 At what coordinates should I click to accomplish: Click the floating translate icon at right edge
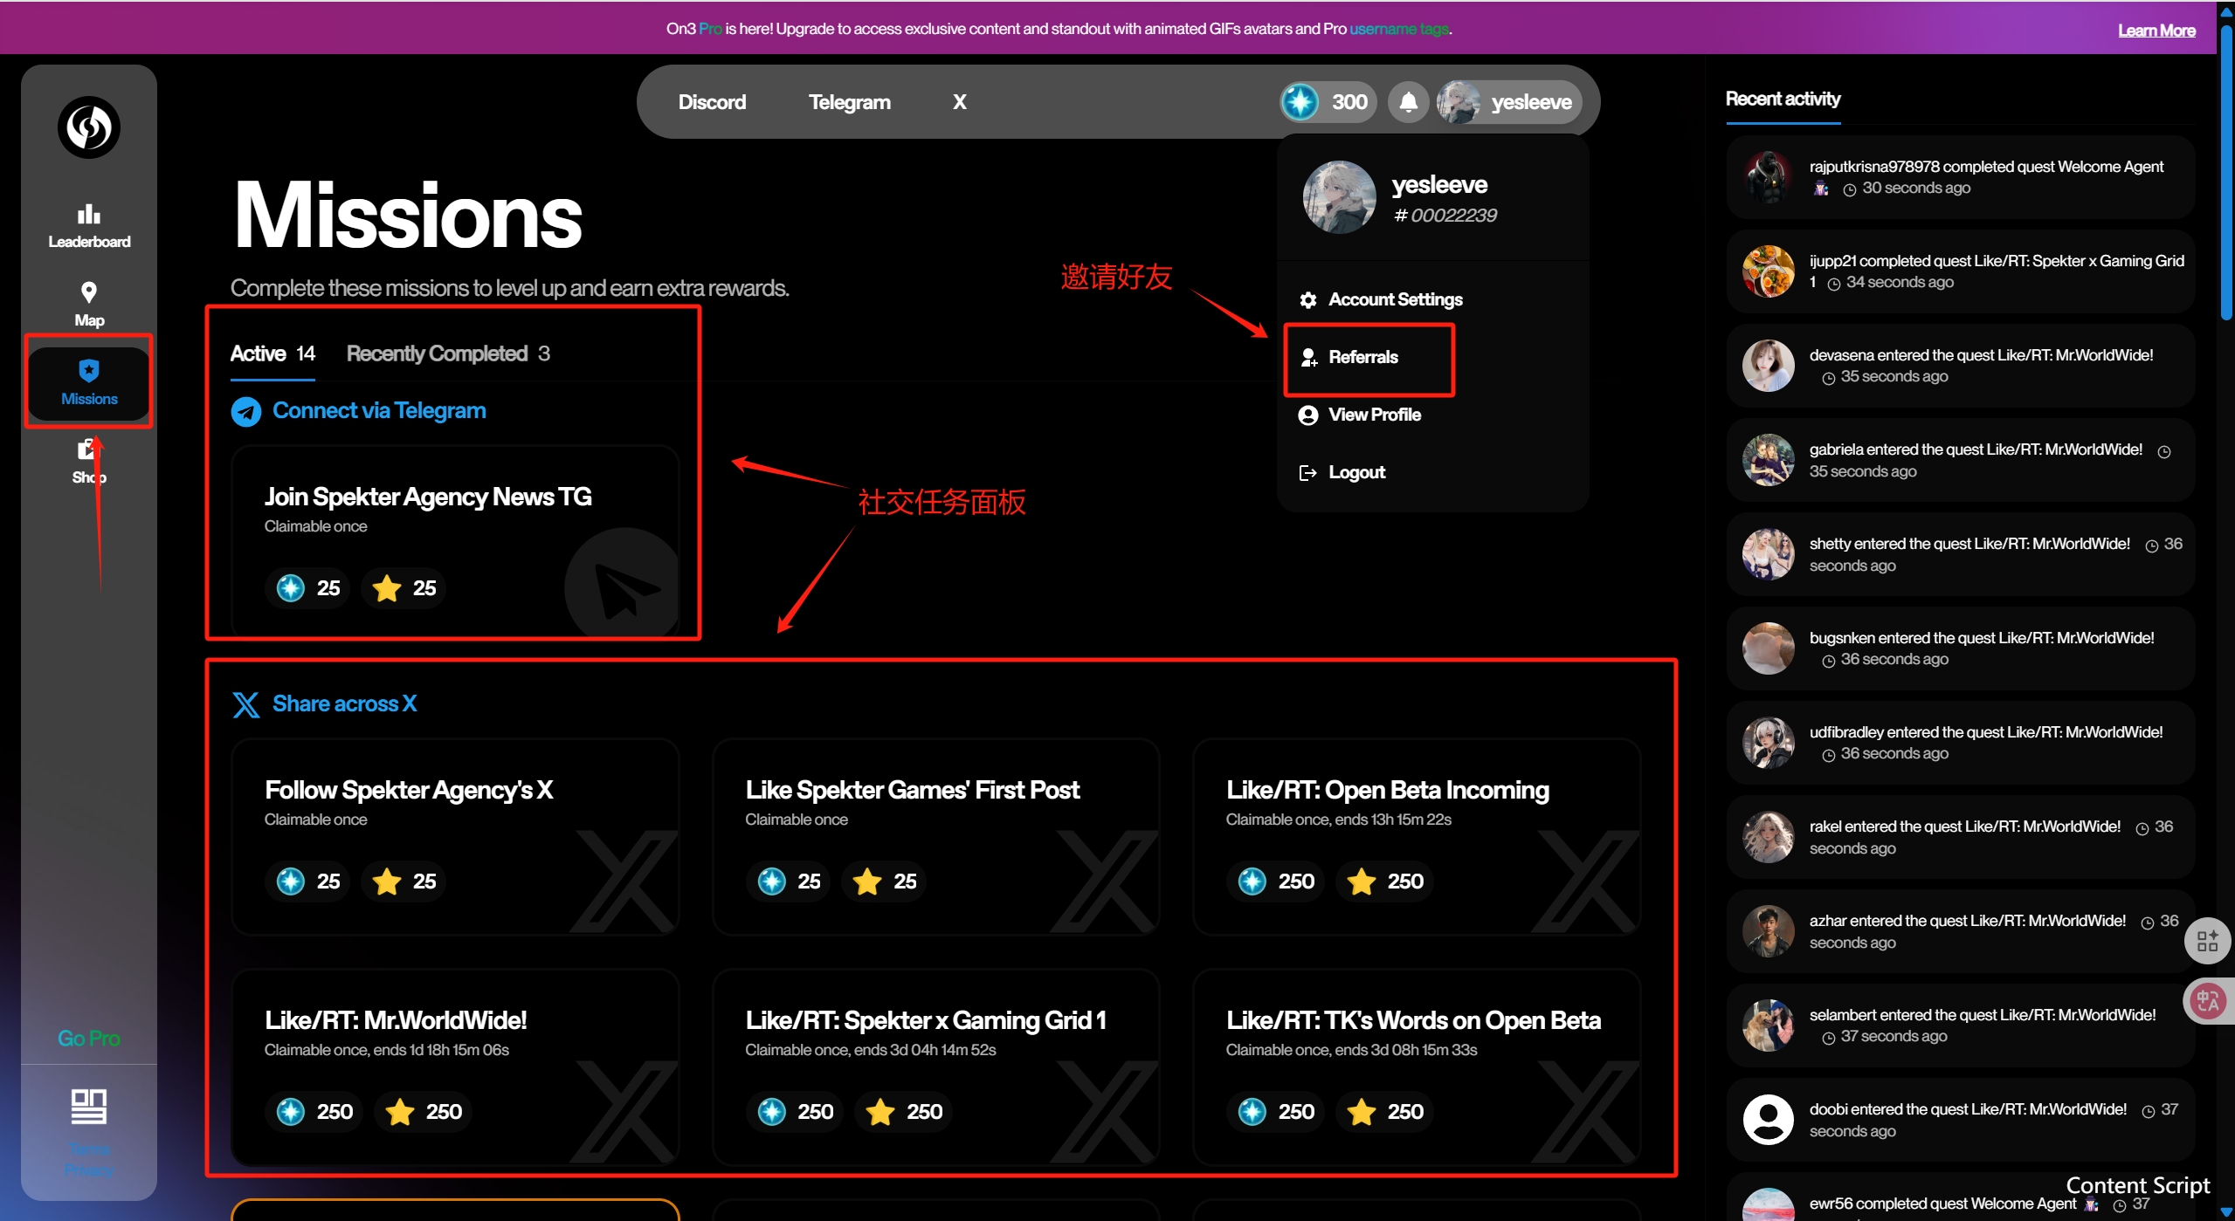pyautogui.click(x=2207, y=1001)
